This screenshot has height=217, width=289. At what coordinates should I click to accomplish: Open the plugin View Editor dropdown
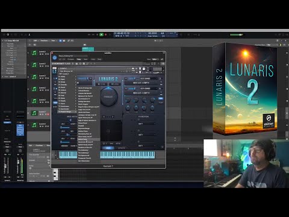point(155,59)
